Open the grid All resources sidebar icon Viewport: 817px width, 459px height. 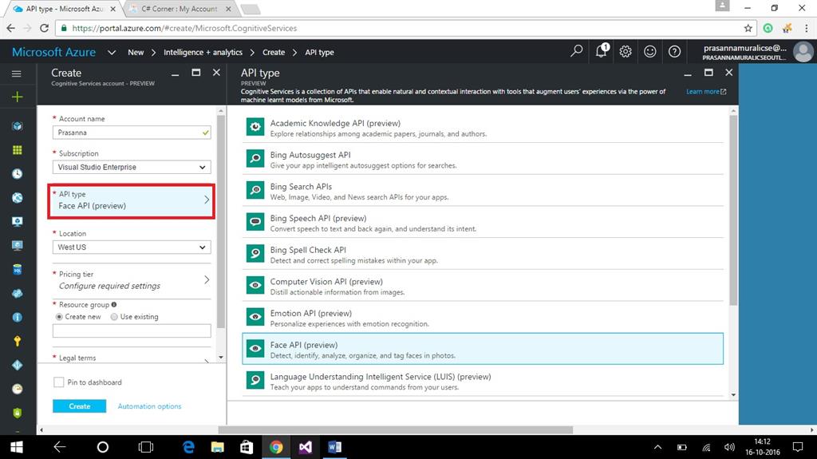pos(18,150)
